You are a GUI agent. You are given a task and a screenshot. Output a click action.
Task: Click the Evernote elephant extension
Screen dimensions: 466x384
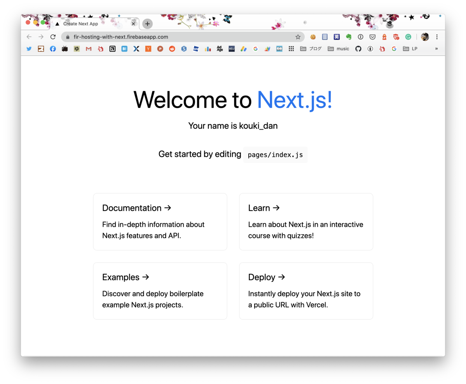[349, 37]
